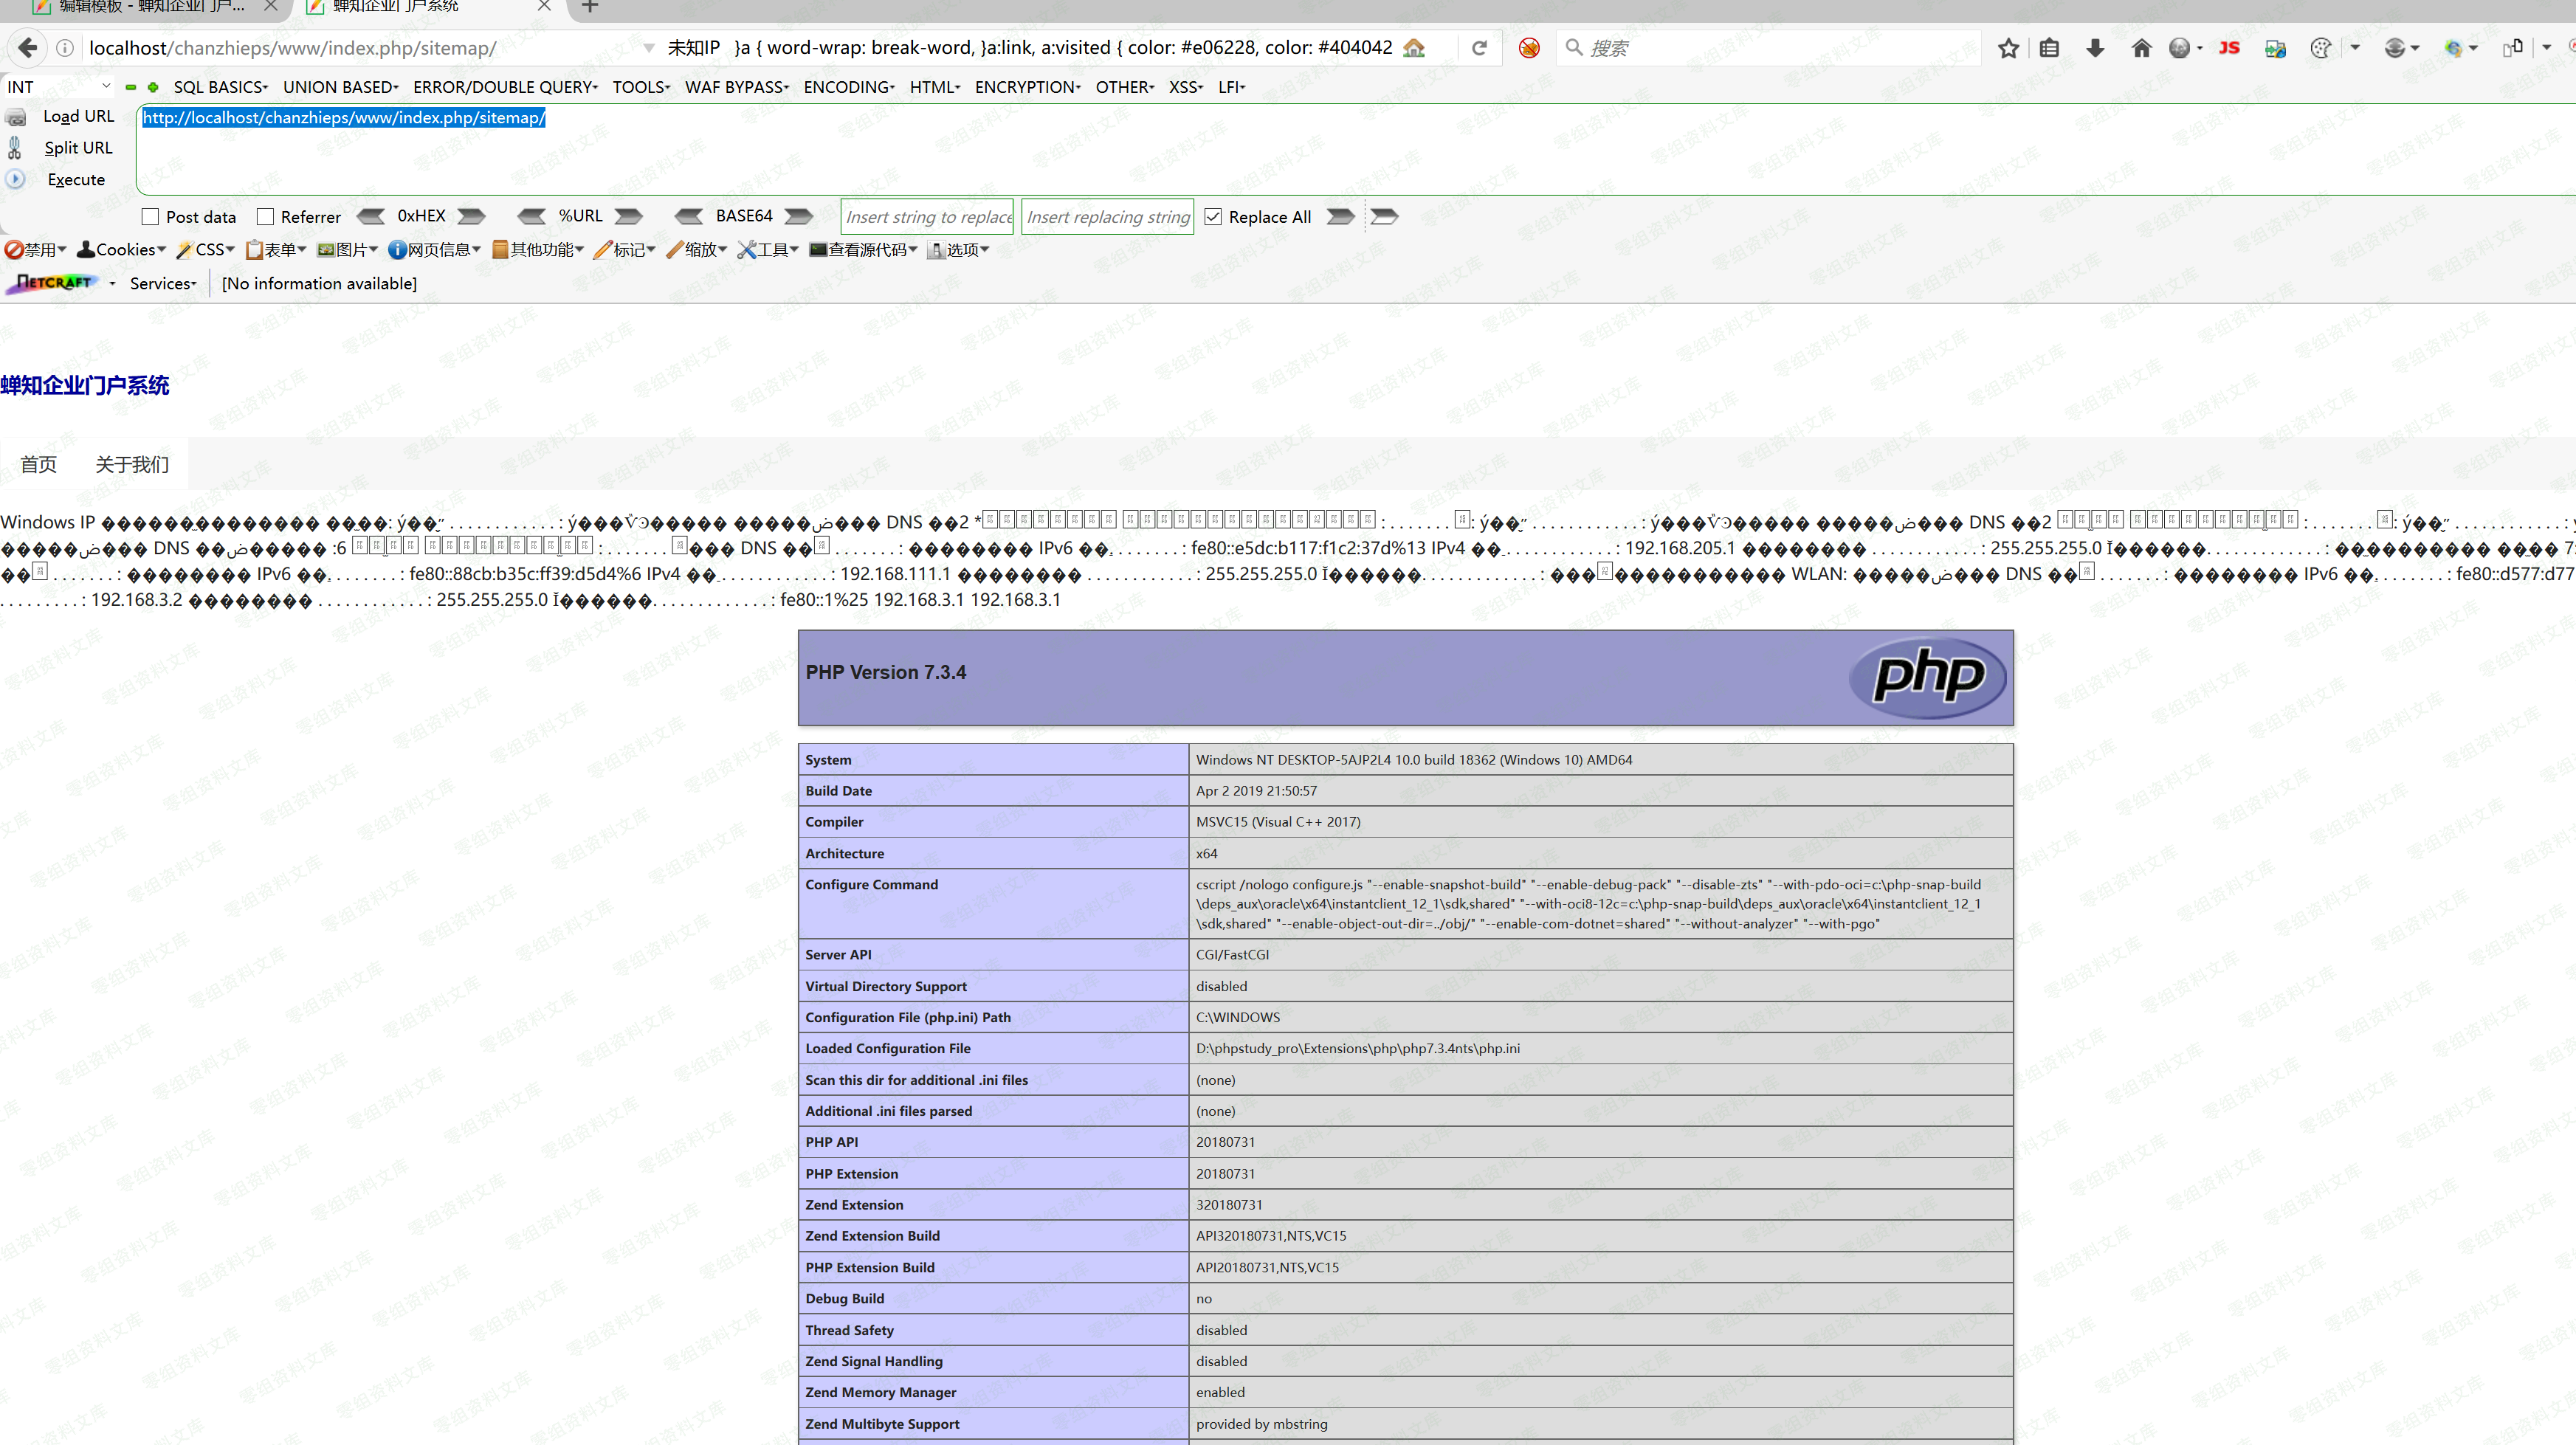Expand the Netcraft Services dropdown
The width and height of the screenshot is (2576, 1445).
pos(163,284)
